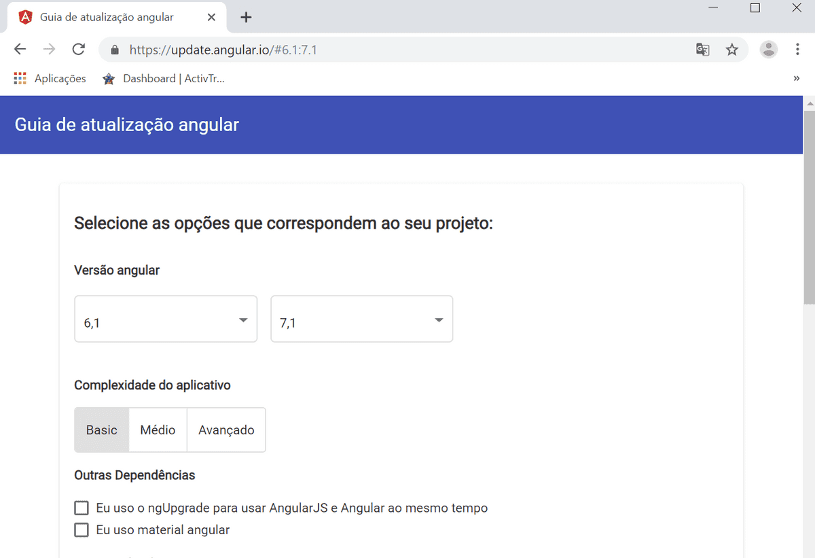The image size is (815, 558).
Task: Click the URL address bar field
Action: point(407,50)
